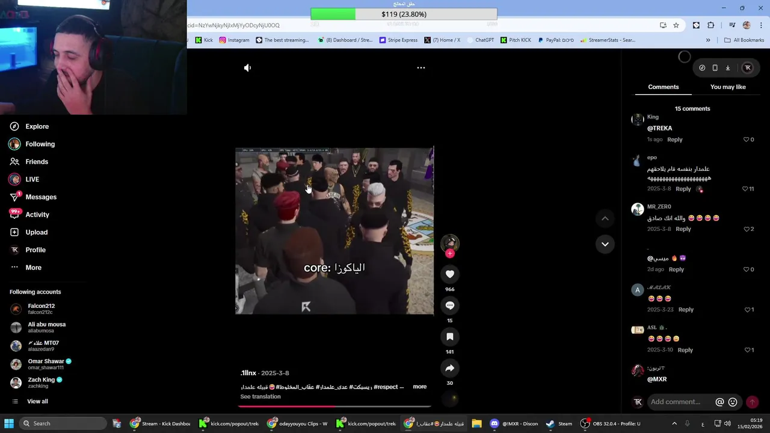770x433 pixels.
Task: Open LIVE in the sidebar
Action: pos(24,179)
